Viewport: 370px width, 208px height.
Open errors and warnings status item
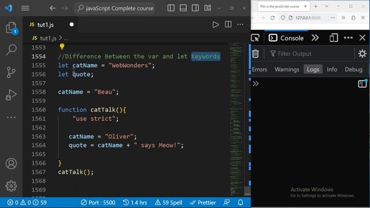click(x=27, y=203)
